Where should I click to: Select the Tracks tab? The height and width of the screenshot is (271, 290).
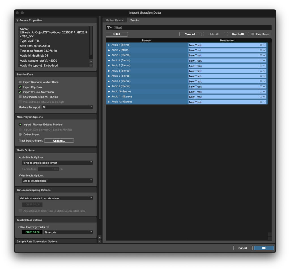(135, 20)
